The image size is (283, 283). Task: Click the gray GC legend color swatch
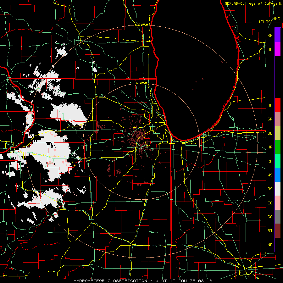(x=278, y=217)
